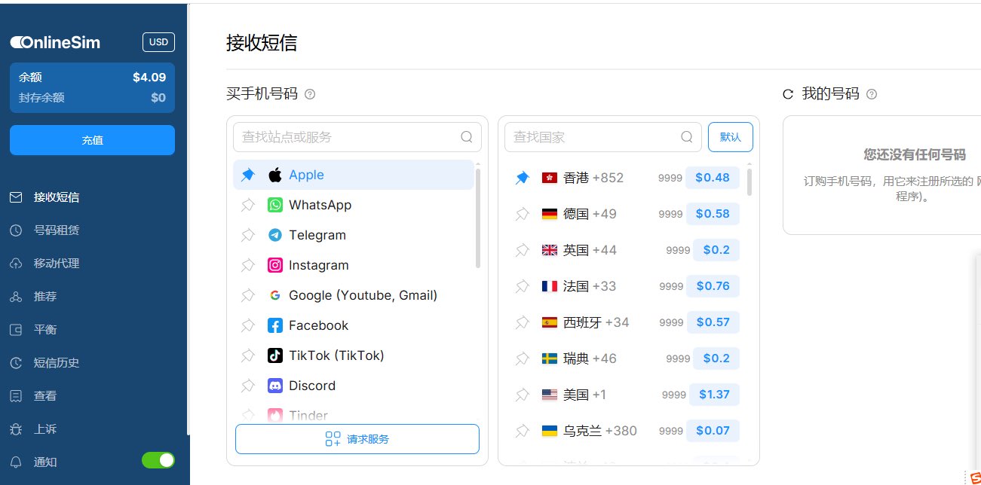981x485 pixels.
Task: Click the orange S icon at bottom right
Action: pyautogui.click(x=976, y=477)
